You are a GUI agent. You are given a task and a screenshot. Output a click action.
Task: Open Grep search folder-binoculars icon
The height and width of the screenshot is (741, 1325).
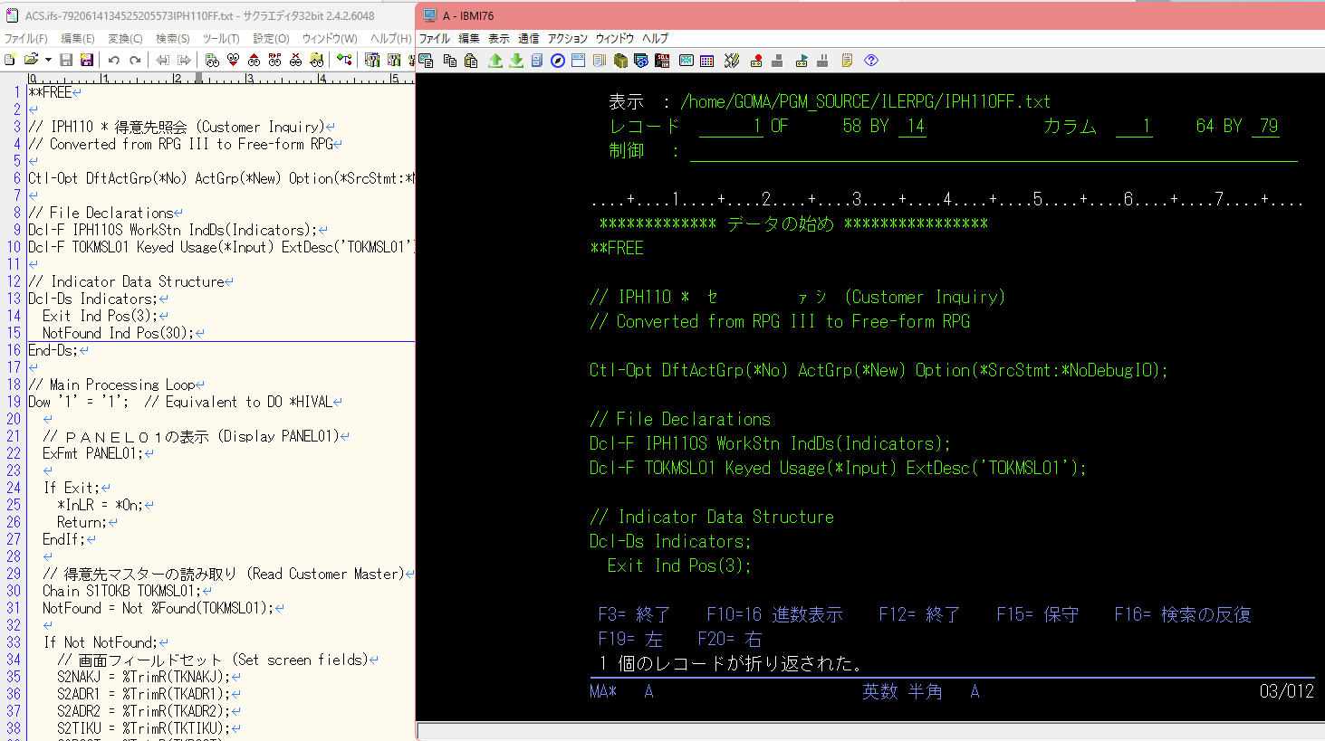316,60
